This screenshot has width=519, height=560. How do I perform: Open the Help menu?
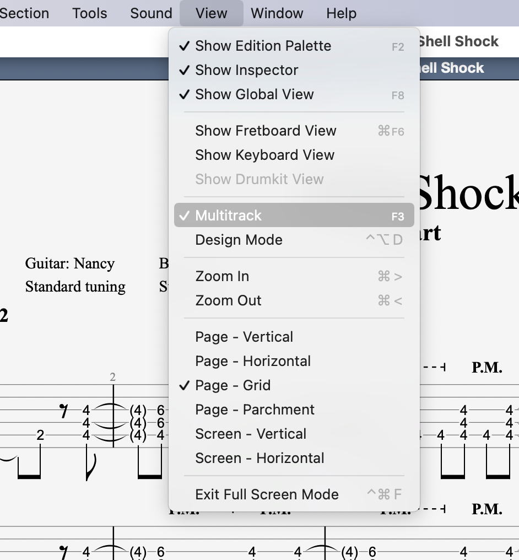click(x=341, y=13)
